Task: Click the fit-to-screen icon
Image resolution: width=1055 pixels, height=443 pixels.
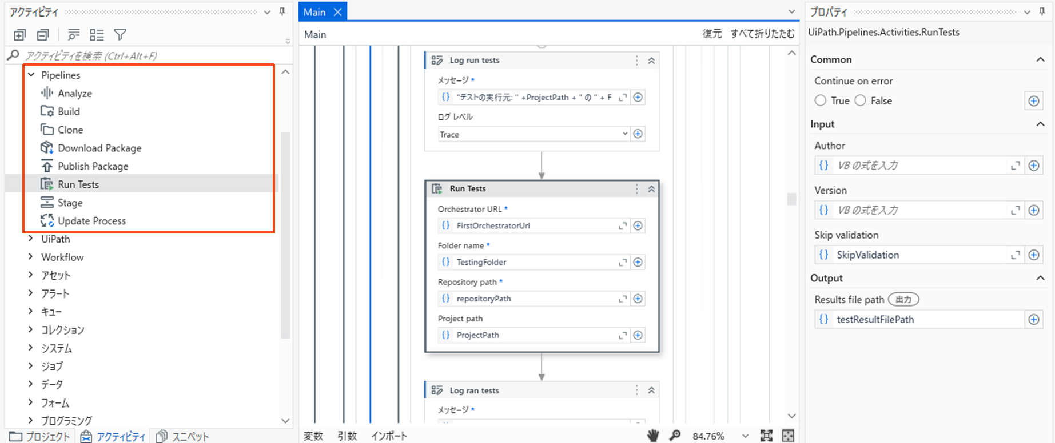Action: pos(767,436)
